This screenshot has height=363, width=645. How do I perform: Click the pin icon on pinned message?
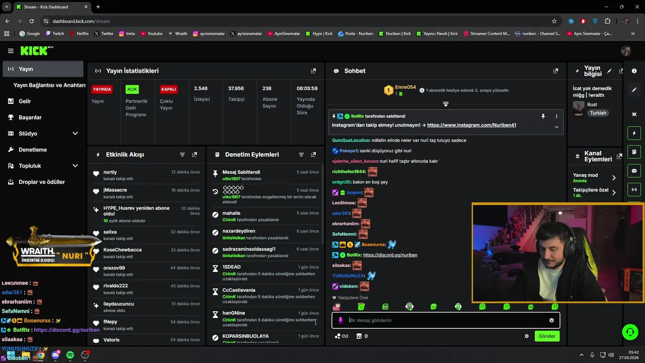click(x=543, y=116)
